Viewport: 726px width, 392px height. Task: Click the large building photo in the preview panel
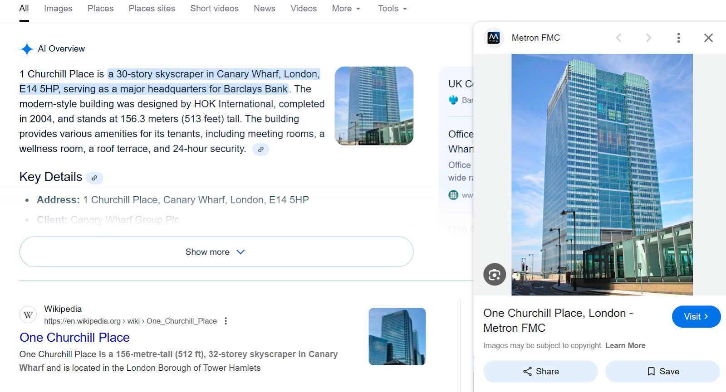(602, 174)
